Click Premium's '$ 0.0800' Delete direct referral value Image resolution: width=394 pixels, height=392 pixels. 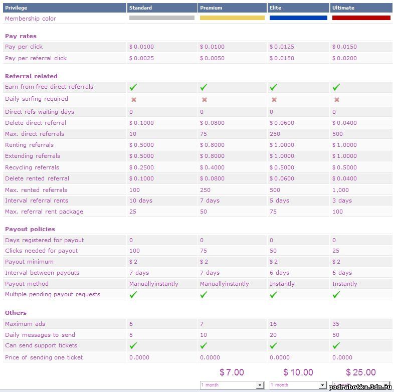point(212,123)
